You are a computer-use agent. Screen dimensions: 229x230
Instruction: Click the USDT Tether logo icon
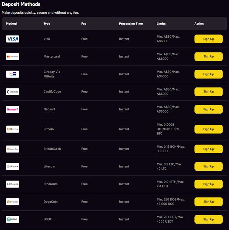12,219
